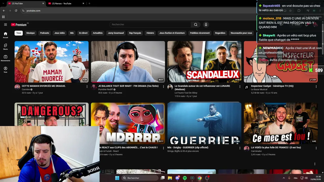Select the 'Publiées récemment' chip

pos(200,33)
